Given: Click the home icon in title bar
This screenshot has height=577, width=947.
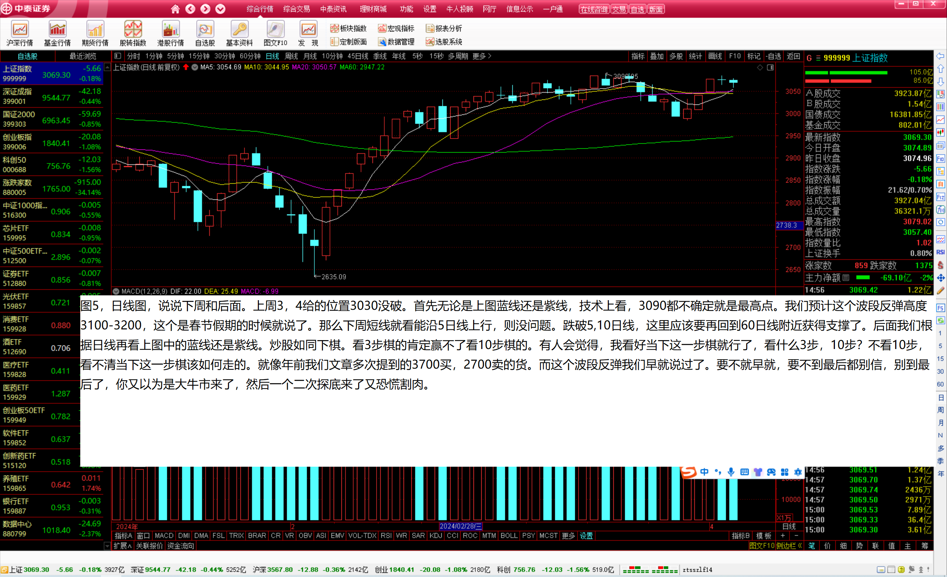Looking at the screenshot, I should click(175, 9).
